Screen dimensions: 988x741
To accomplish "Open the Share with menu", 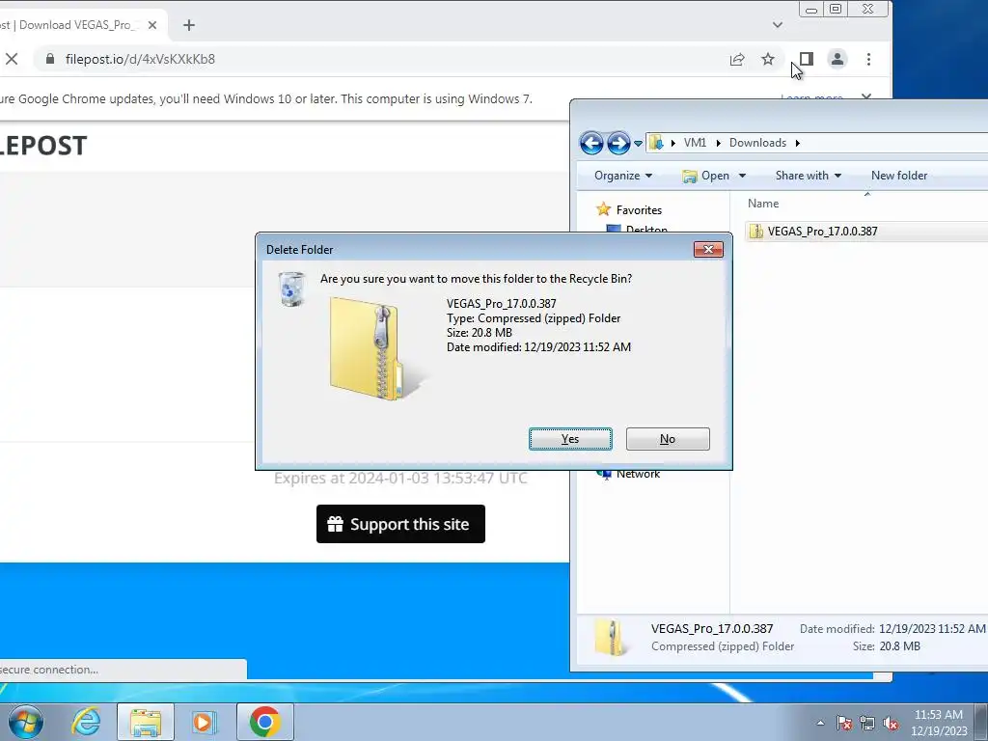I will click(809, 176).
